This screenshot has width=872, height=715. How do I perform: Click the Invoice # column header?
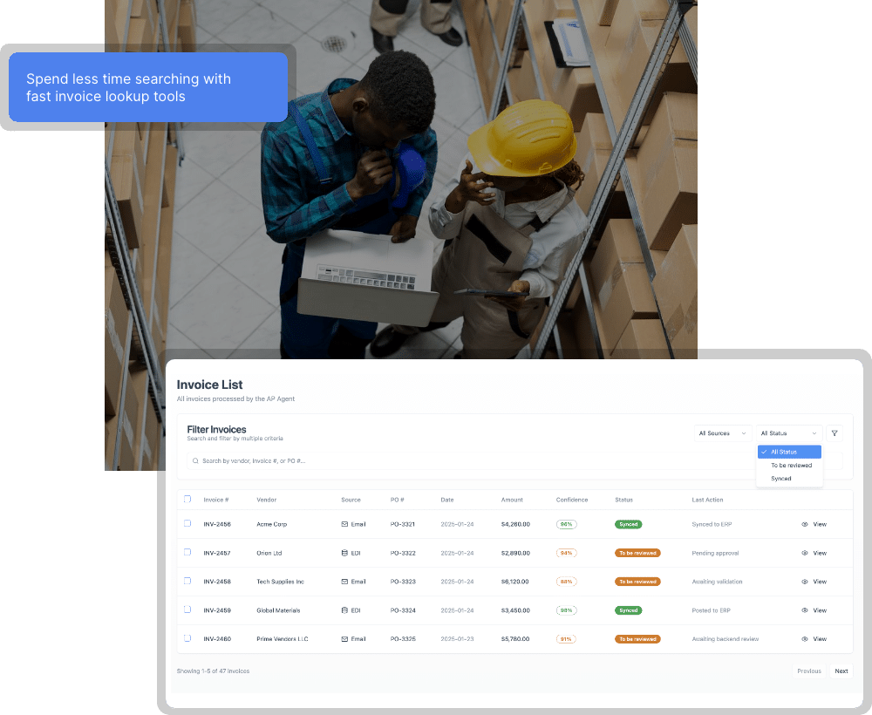point(215,500)
